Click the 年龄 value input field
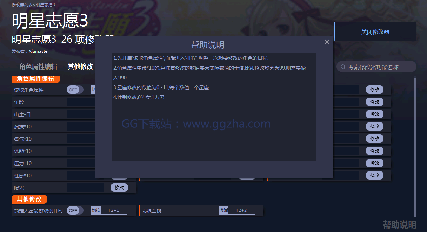Screen dimensions: 427x232 click(81, 102)
